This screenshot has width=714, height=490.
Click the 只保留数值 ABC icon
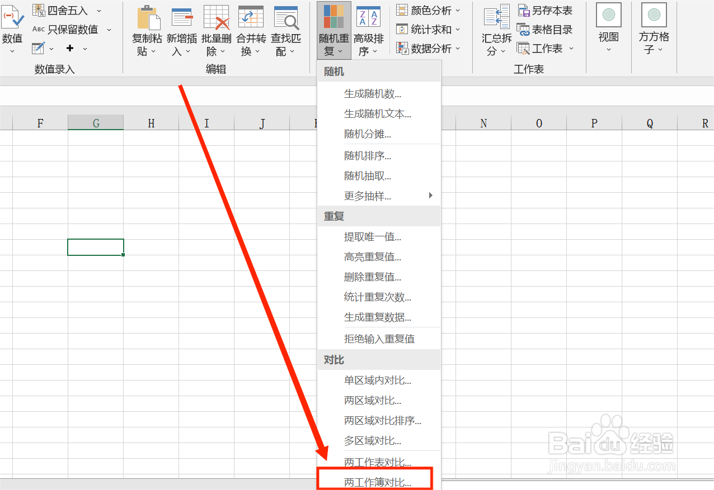(39, 29)
